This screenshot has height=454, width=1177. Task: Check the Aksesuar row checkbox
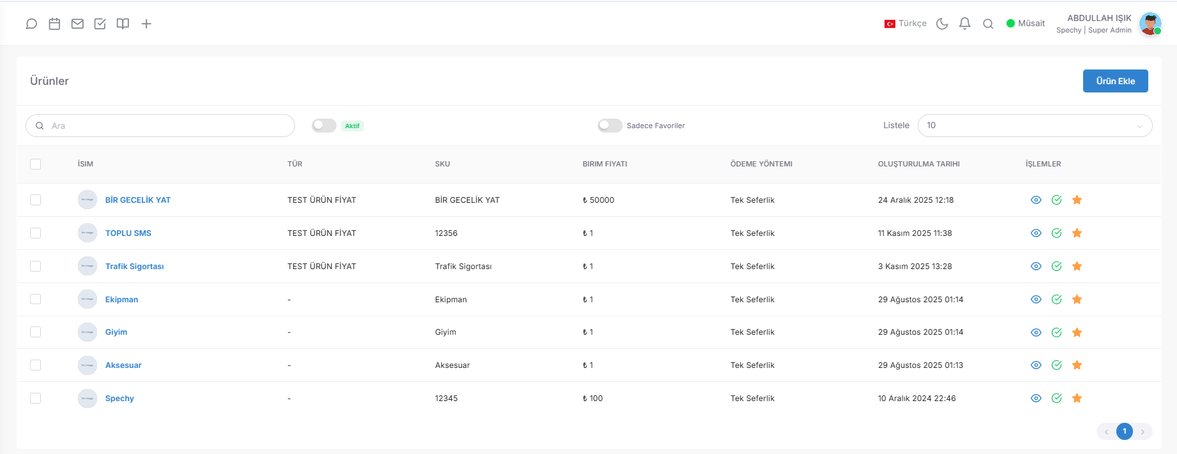pos(35,365)
